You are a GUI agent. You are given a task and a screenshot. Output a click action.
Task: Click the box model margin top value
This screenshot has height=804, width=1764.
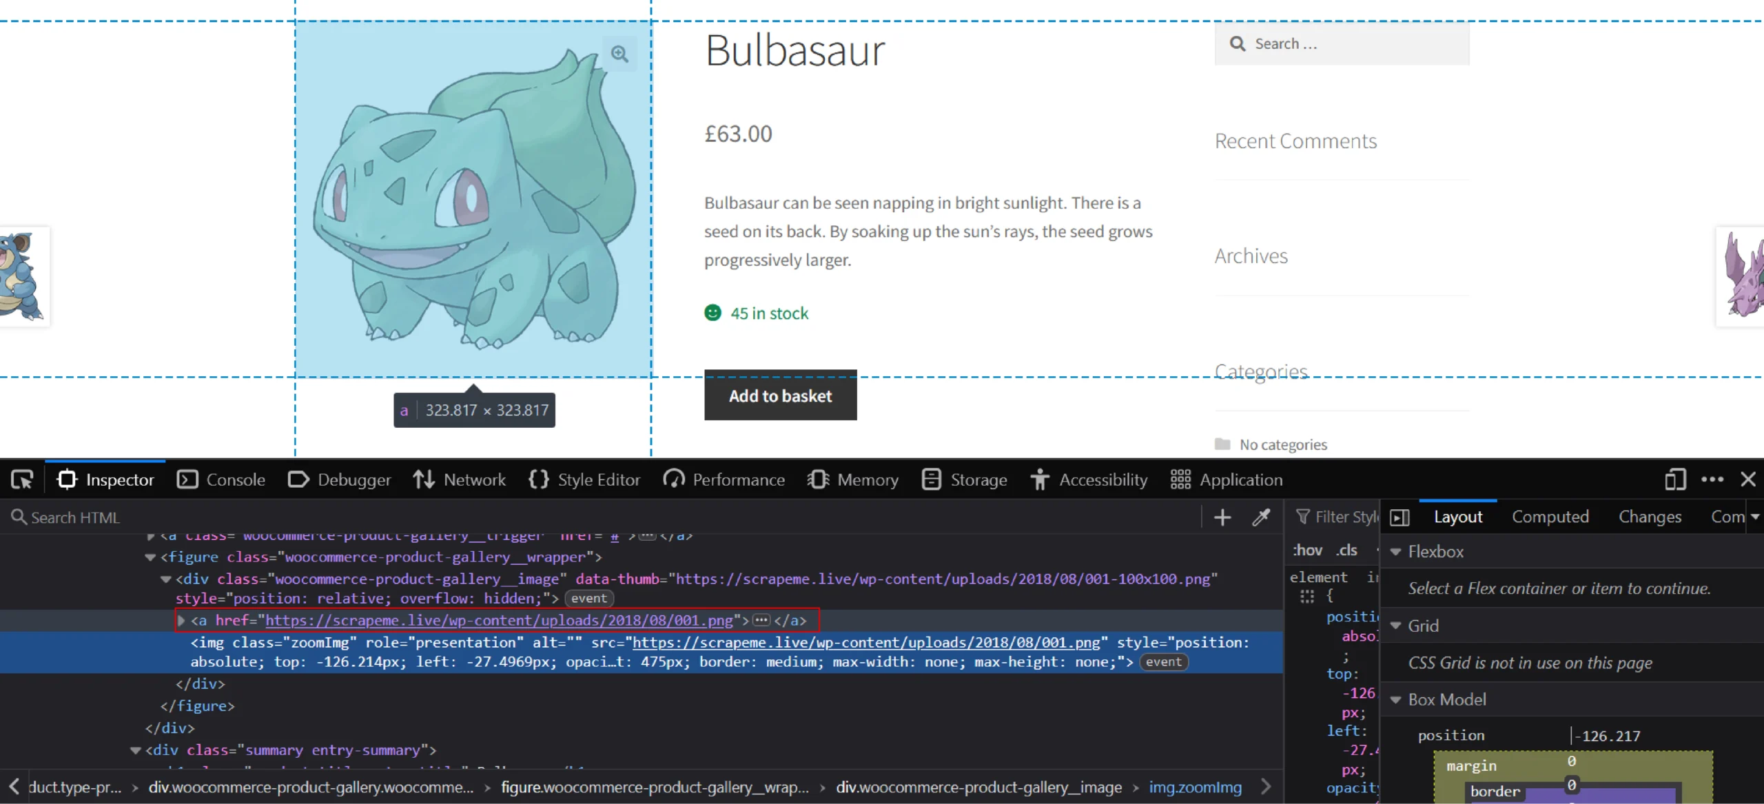1571,761
